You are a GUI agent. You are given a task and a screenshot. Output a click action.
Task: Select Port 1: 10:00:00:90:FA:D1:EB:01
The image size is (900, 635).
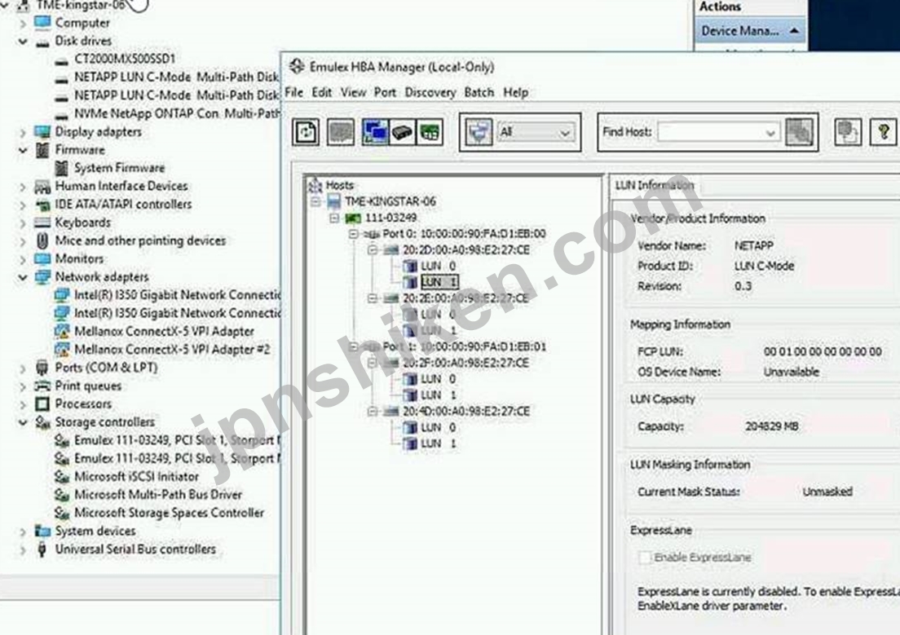coord(464,346)
